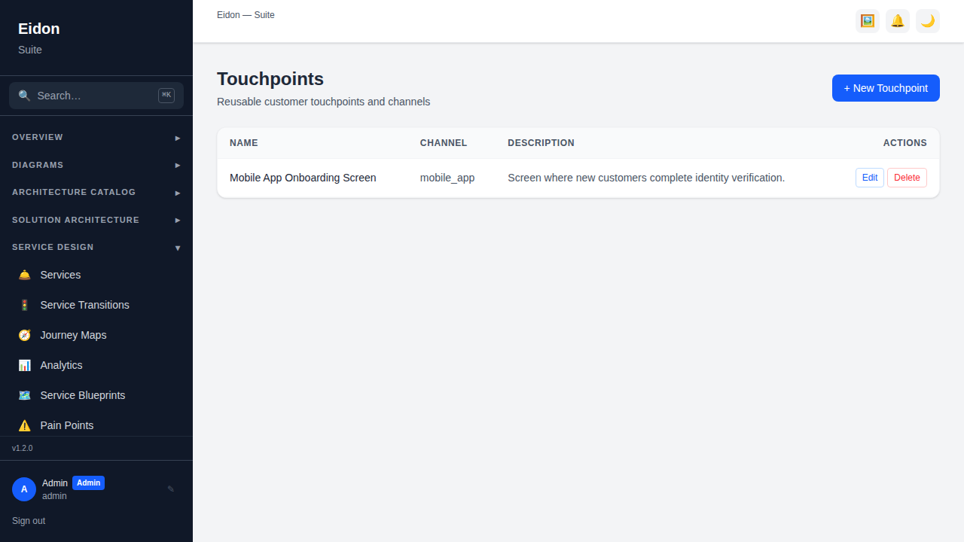The height and width of the screenshot is (542, 964).
Task: Click the Analytics bar chart icon
Action: 25,365
